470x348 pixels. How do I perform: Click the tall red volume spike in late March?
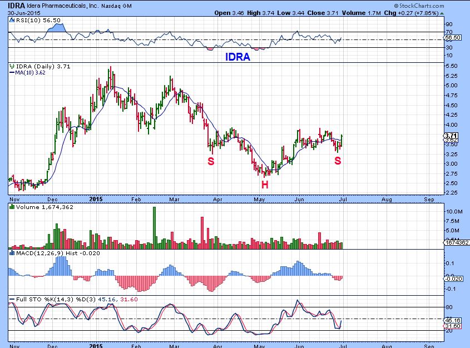tap(202, 233)
